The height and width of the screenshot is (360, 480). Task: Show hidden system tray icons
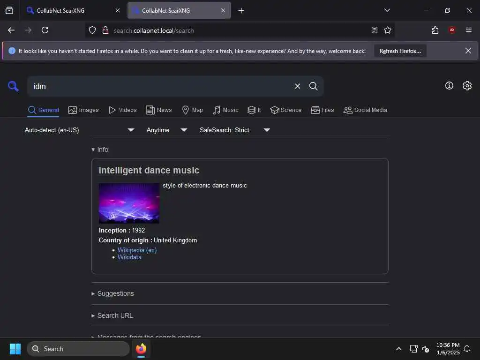(x=398, y=349)
